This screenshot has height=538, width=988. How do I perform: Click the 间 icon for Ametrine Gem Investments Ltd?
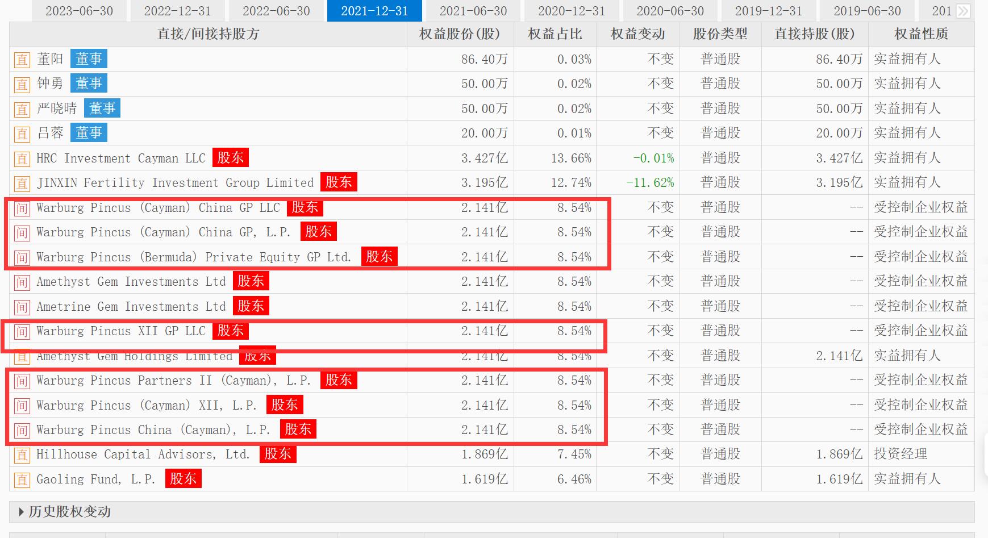pyautogui.click(x=22, y=307)
